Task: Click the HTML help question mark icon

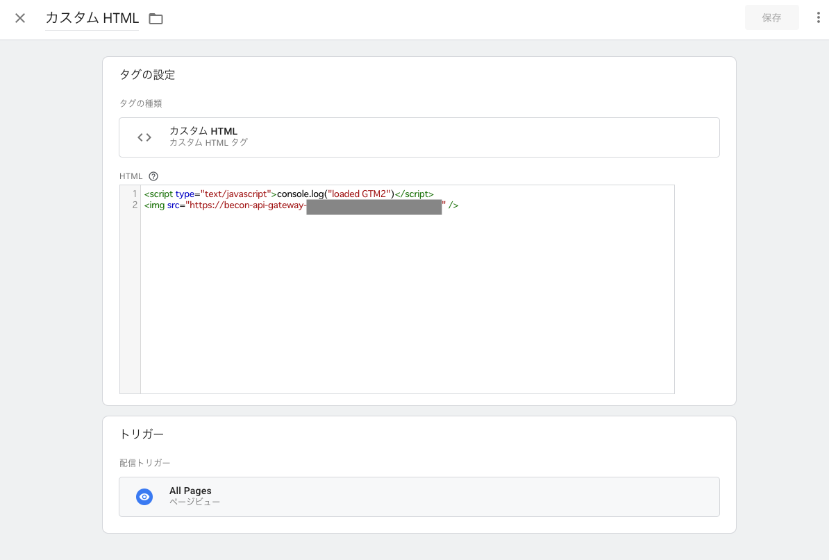Action: click(153, 176)
